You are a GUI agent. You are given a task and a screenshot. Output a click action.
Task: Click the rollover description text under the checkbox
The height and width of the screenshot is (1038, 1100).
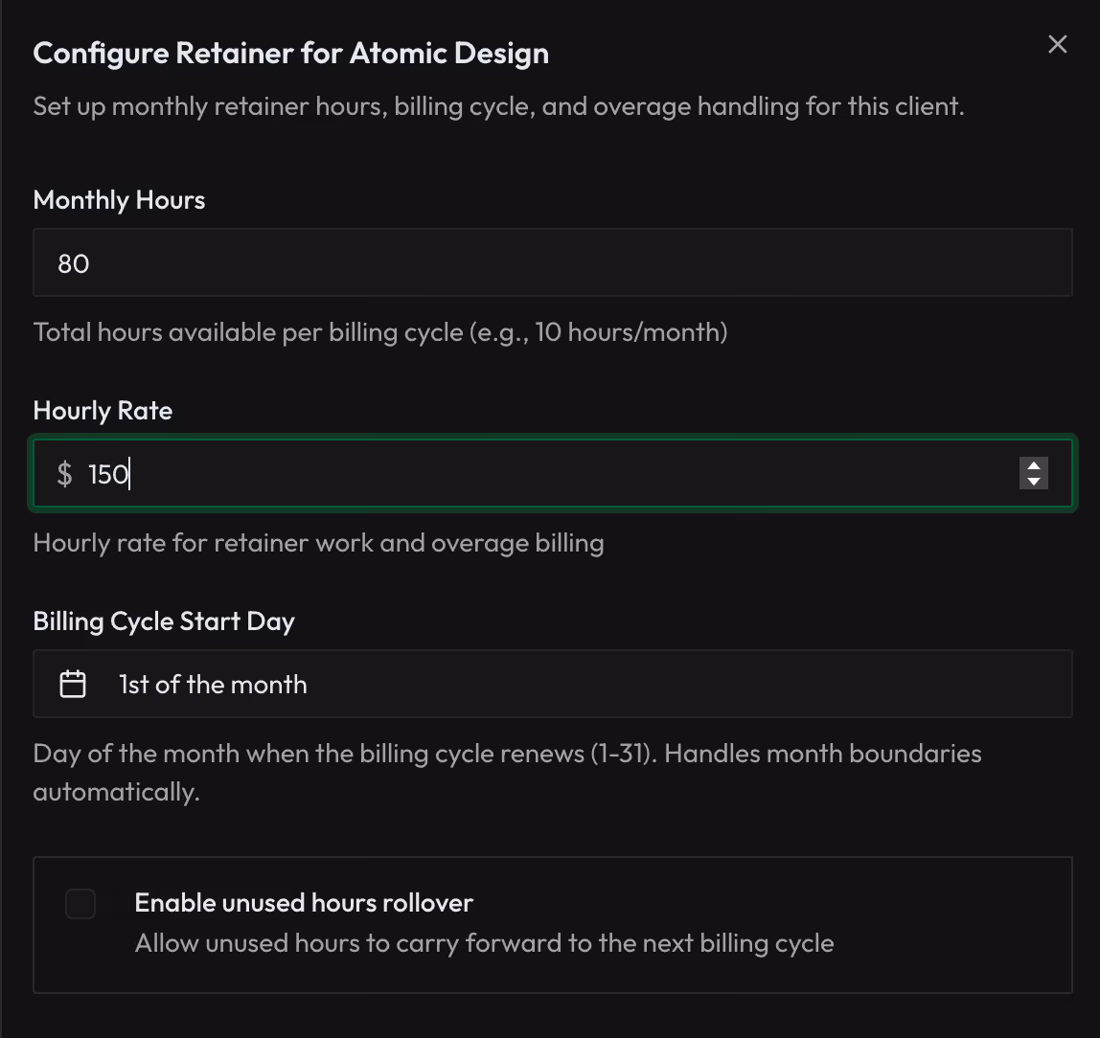pos(483,943)
